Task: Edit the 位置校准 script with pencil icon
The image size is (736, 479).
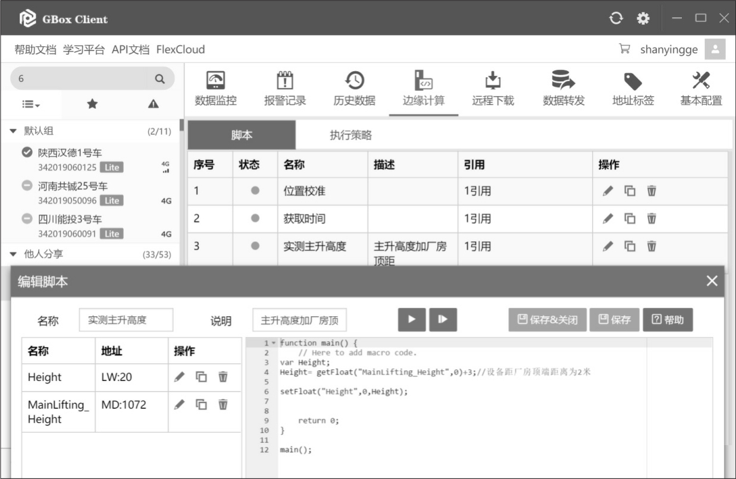Action: [607, 191]
